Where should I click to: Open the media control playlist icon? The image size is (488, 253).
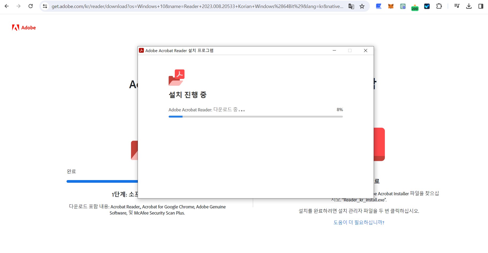pyautogui.click(x=457, y=6)
